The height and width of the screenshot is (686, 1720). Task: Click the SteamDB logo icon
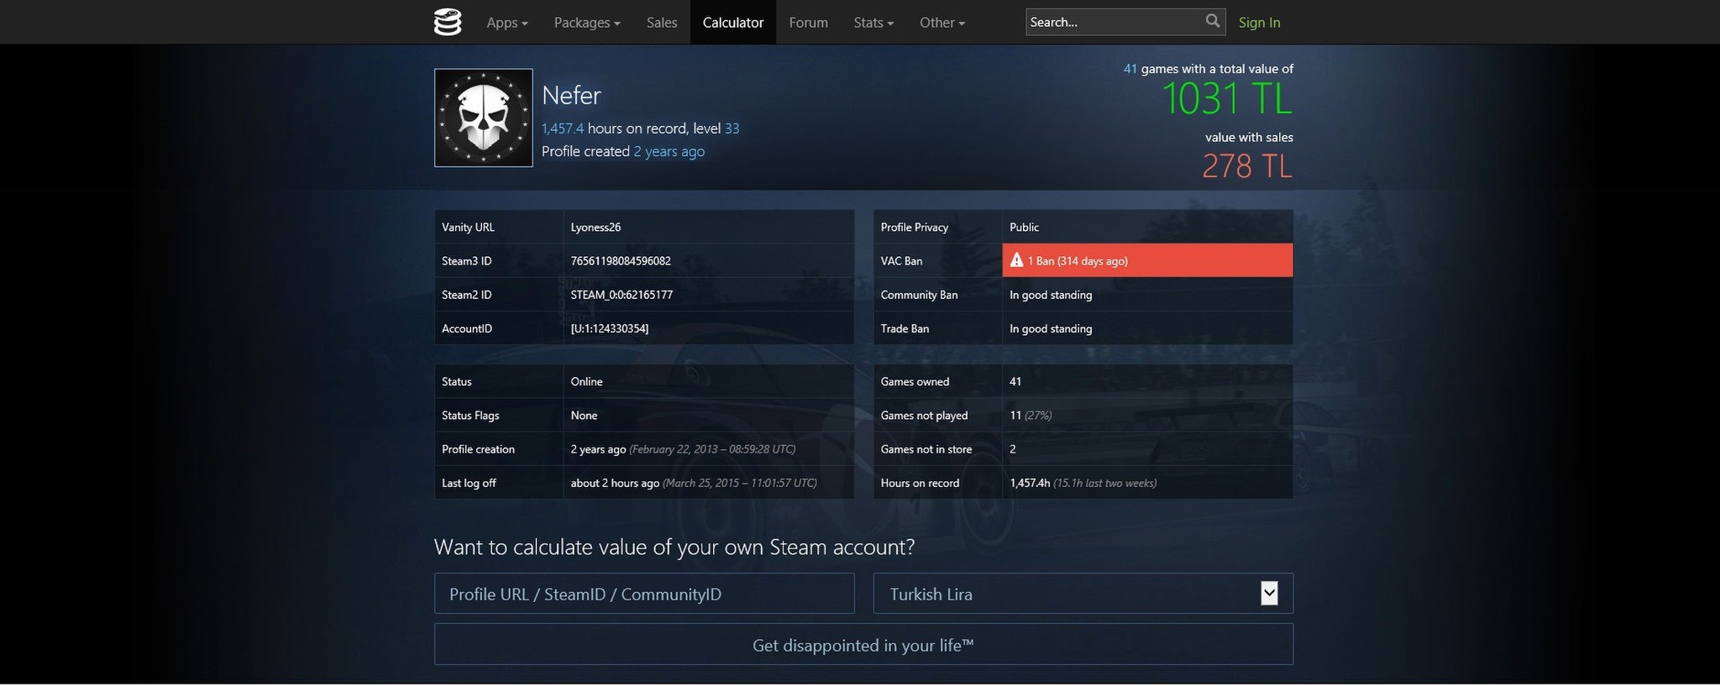tap(448, 22)
